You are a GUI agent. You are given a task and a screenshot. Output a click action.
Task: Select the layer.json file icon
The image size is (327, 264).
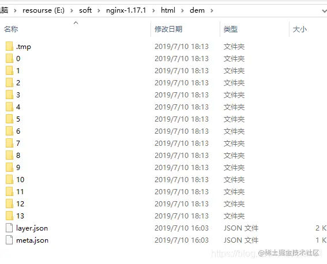[x=9, y=228]
